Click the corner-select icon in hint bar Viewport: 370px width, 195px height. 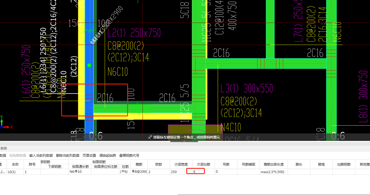150,137
